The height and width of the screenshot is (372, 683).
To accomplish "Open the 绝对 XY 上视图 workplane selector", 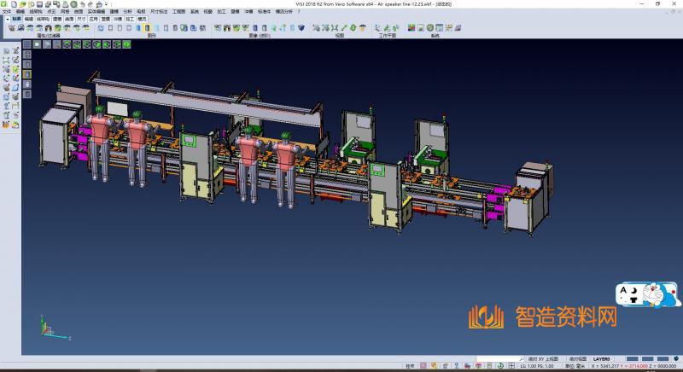I will click(543, 359).
